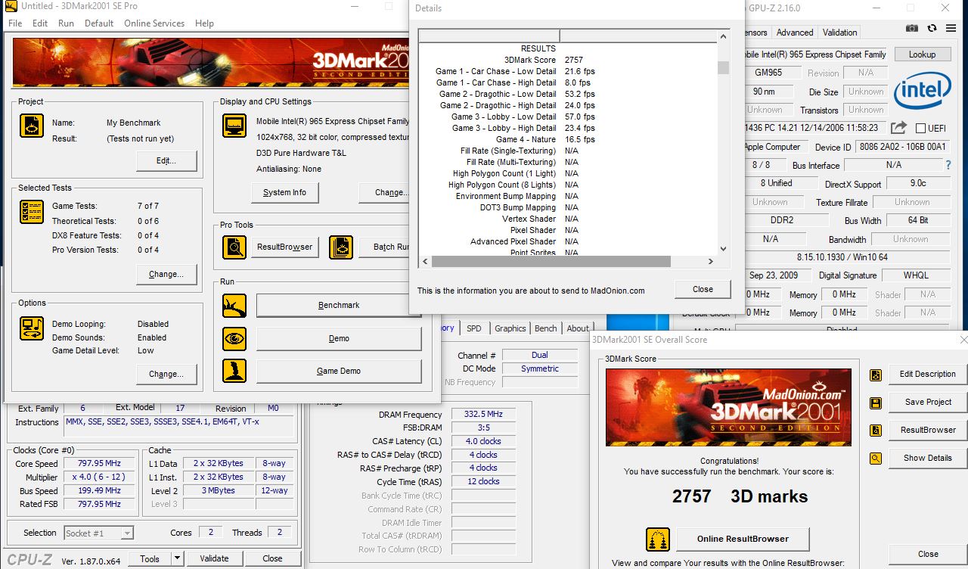Click the Edit... button in Project
Image resolution: width=968 pixels, height=569 pixels.
coord(166,161)
